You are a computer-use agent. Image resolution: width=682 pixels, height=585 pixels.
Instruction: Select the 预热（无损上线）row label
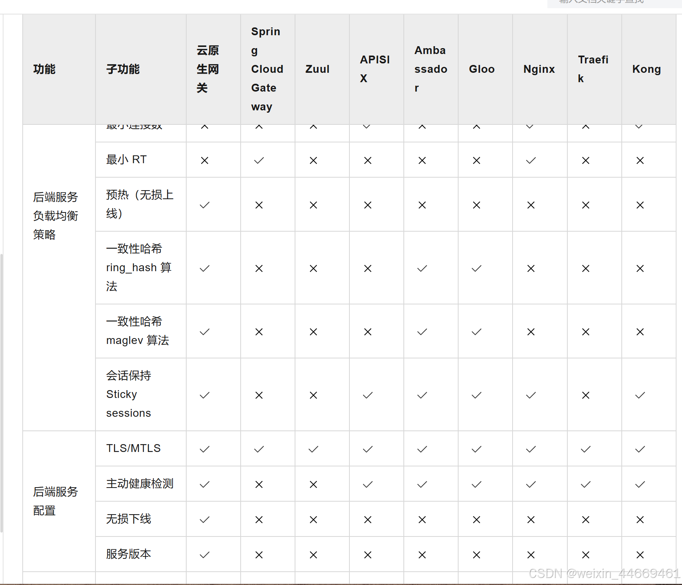(140, 204)
